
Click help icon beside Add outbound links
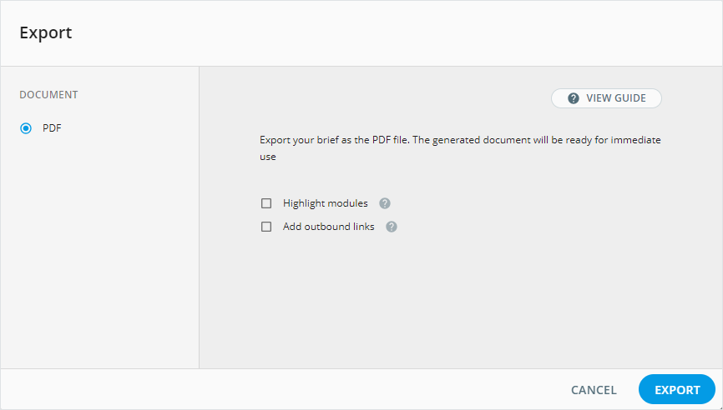click(392, 227)
